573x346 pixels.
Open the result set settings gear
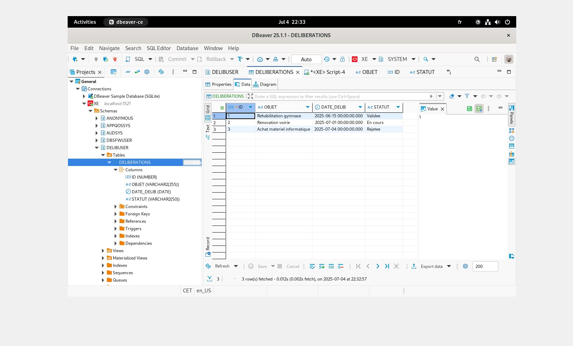tap(465, 267)
